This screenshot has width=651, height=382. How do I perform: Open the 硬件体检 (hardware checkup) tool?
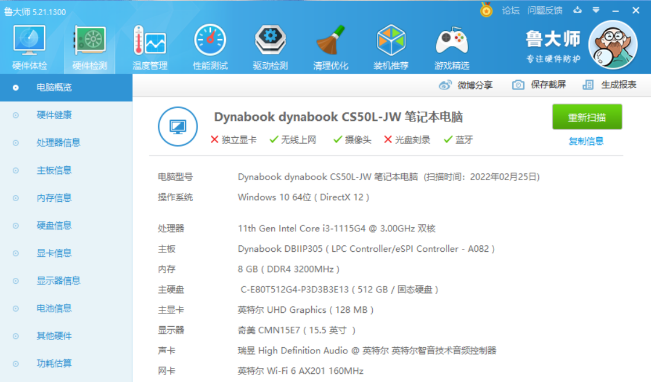pos(29,44)
